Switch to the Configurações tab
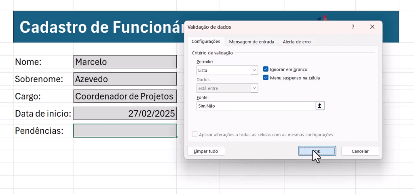 [206, 42]
